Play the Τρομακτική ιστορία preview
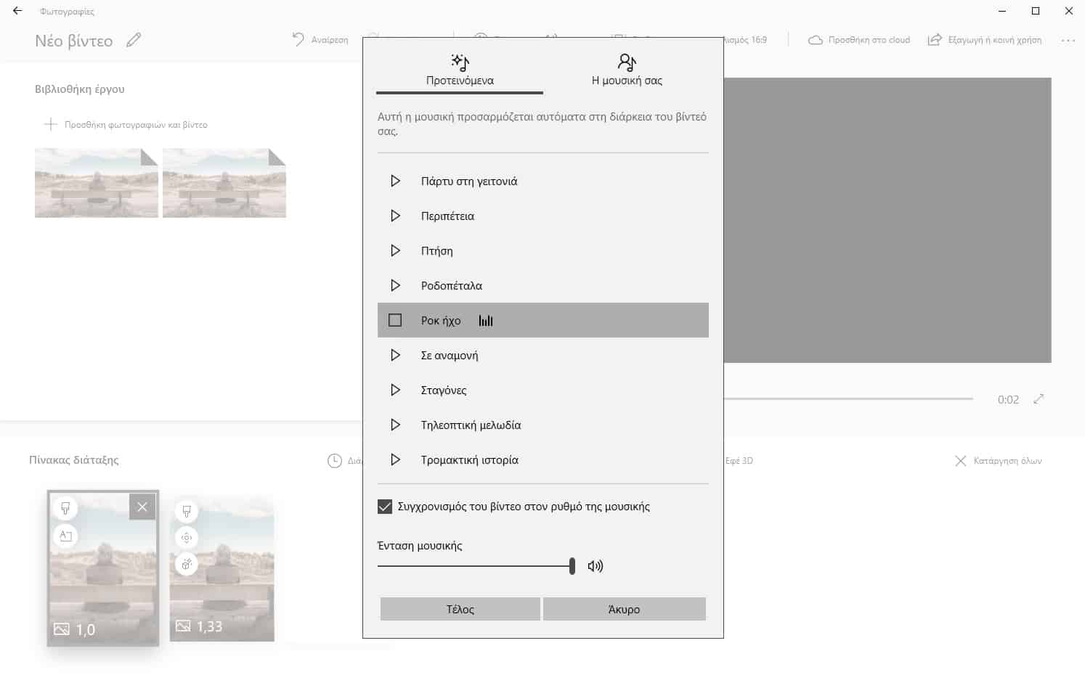This screenshot has height=675, width=1085. 395,459
